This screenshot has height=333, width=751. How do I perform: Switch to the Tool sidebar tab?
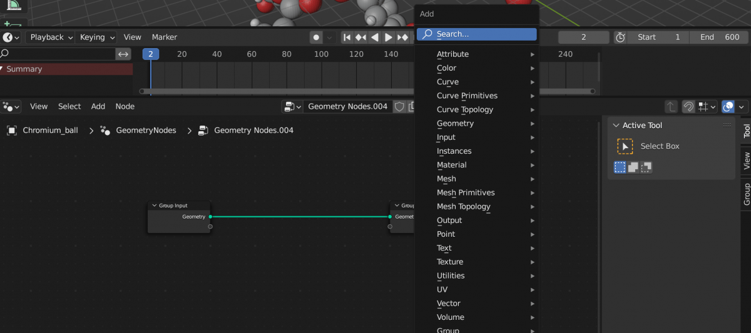point(746,131)
